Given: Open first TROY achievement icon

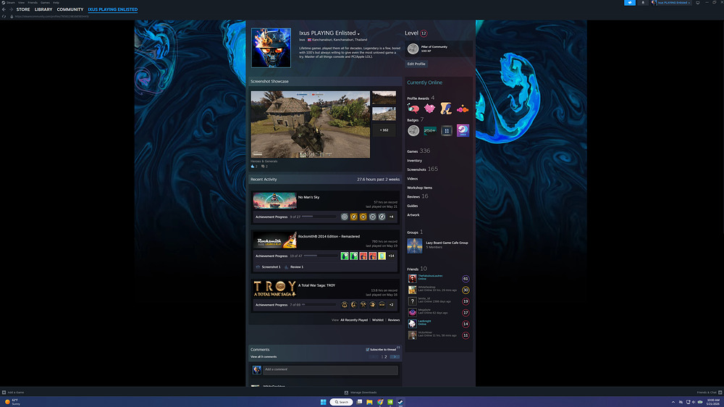Looking at the screenshot, I should click(345, 305).
